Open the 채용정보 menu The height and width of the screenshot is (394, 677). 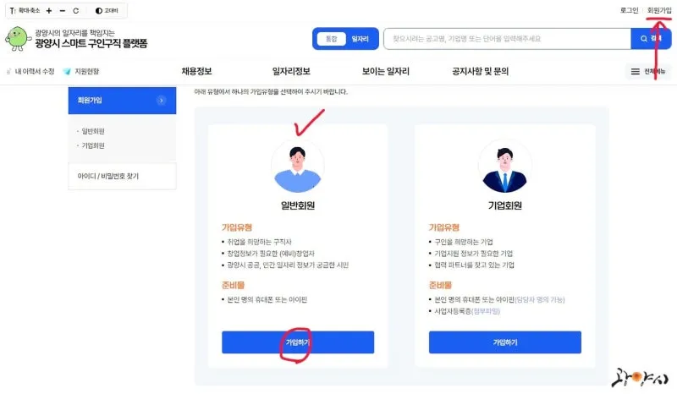pyautogui.click(x=197, y=71)
